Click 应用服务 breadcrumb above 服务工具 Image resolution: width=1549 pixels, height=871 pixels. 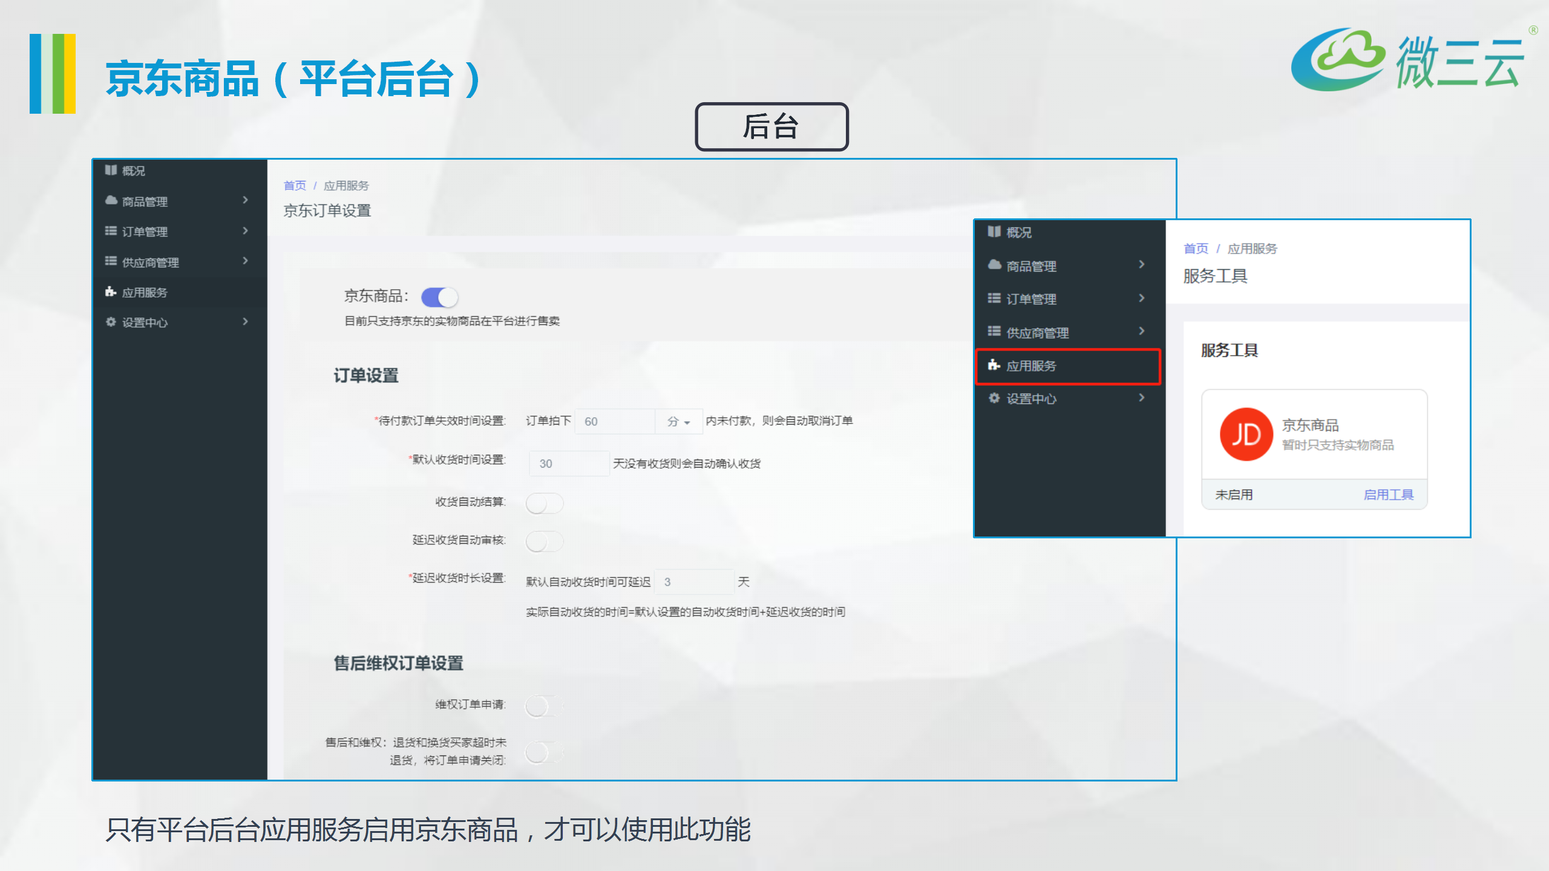pos(1253,249)
